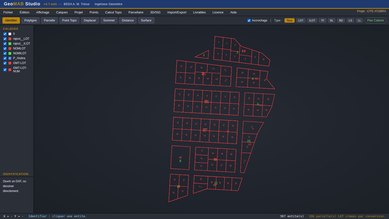Toggle visibility of NOMLOT layer
Screen dimensions: 389x219
5,49
